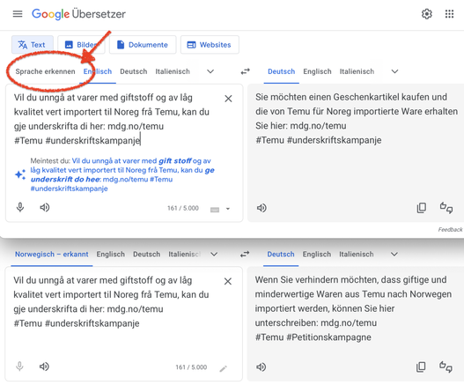Click upper translation text starting 'Sie möchten'
Image resolution: width=464 pixels, height=385 pixels.
[357, 118]
